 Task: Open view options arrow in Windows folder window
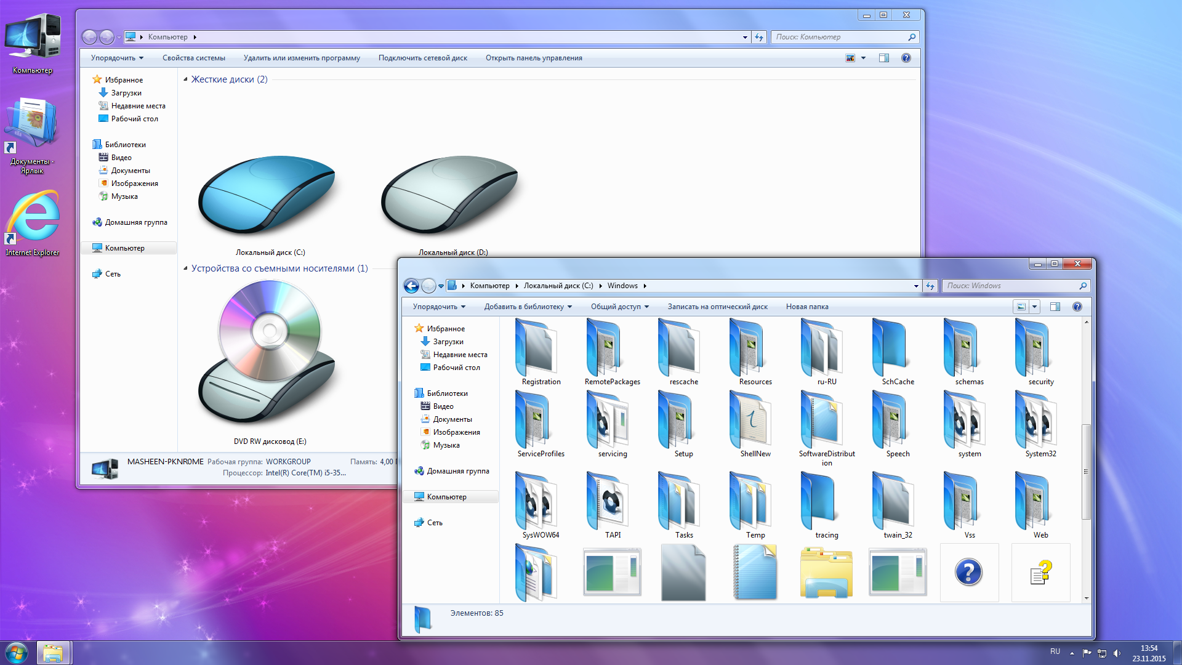tap(1035, 307)
